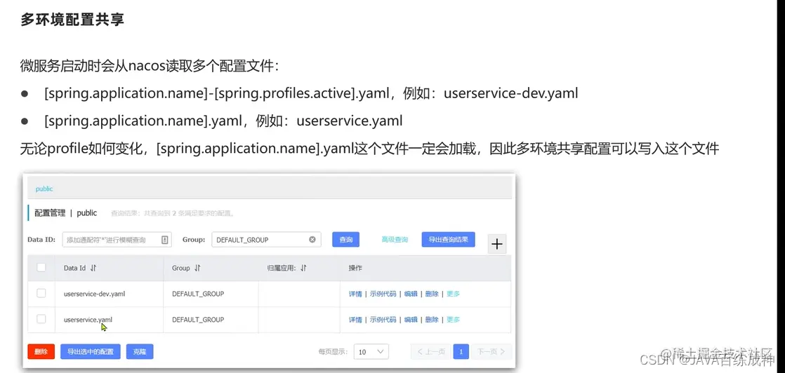Viewport: 785px width, 373px height.
Task: Check the userservice.yaml row checkbox
Action: coord(41,319)
